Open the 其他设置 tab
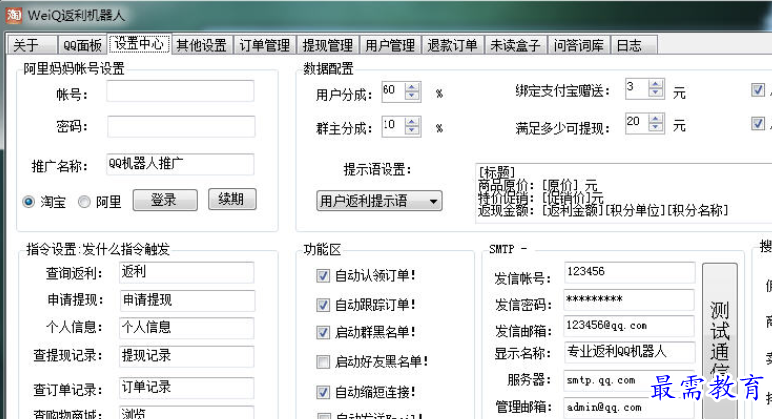The image size is (772, 419). click(x=202, y=45)
